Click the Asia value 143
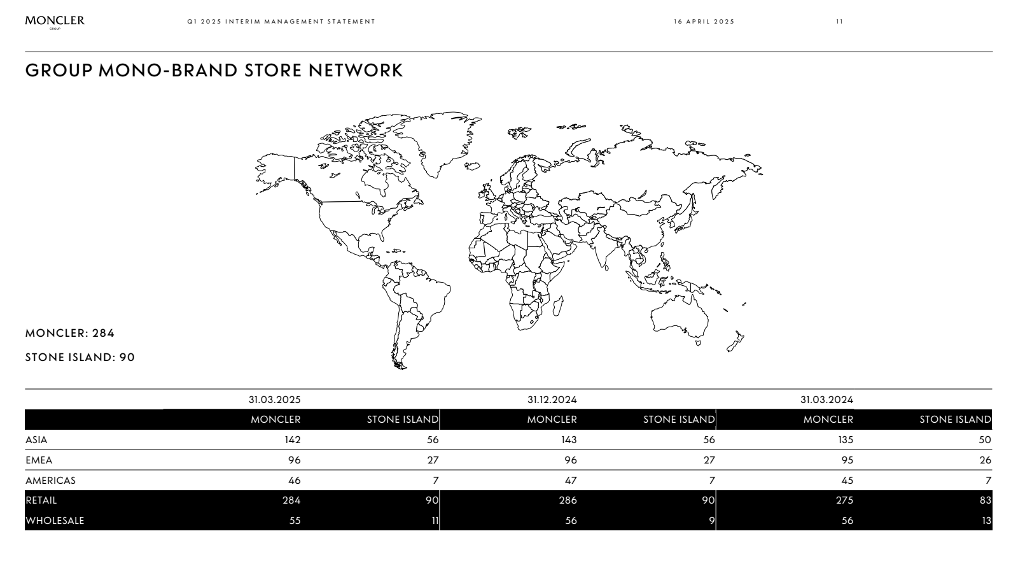The image size is (1018, 573). point(569,440)
